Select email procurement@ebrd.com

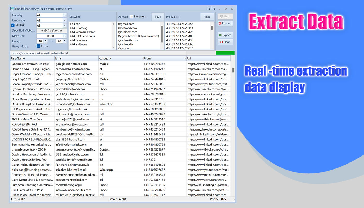coord(71,180)
